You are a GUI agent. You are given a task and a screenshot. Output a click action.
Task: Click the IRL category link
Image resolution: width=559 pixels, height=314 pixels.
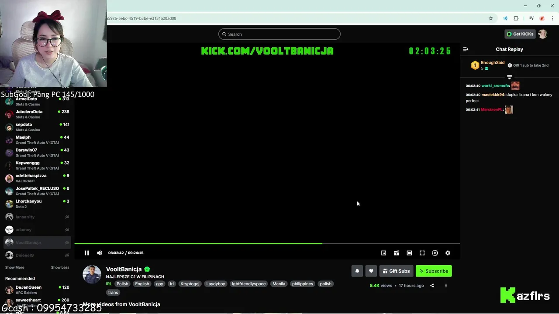(x=109, y=284)
